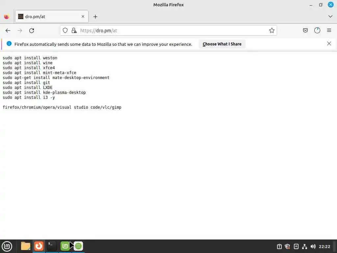Screen dimensions: 337x253
Task: Close the dro.pm/at tab
Action: (x=83, y=16)
